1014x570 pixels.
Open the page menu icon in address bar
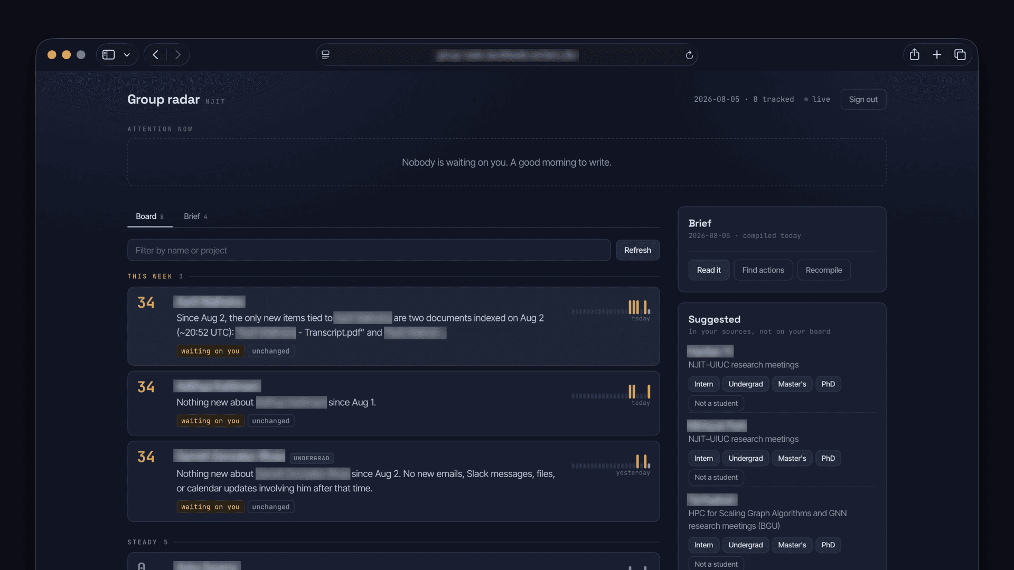coord(326,55)
